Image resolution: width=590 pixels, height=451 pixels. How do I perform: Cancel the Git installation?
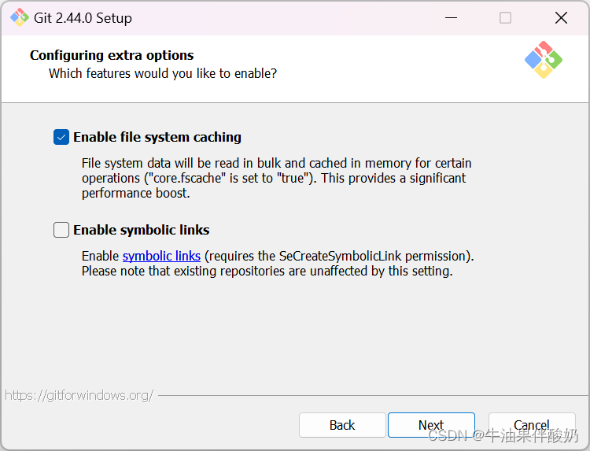532,425
